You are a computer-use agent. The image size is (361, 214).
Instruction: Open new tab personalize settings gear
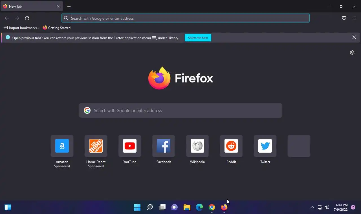pos(352,53)
